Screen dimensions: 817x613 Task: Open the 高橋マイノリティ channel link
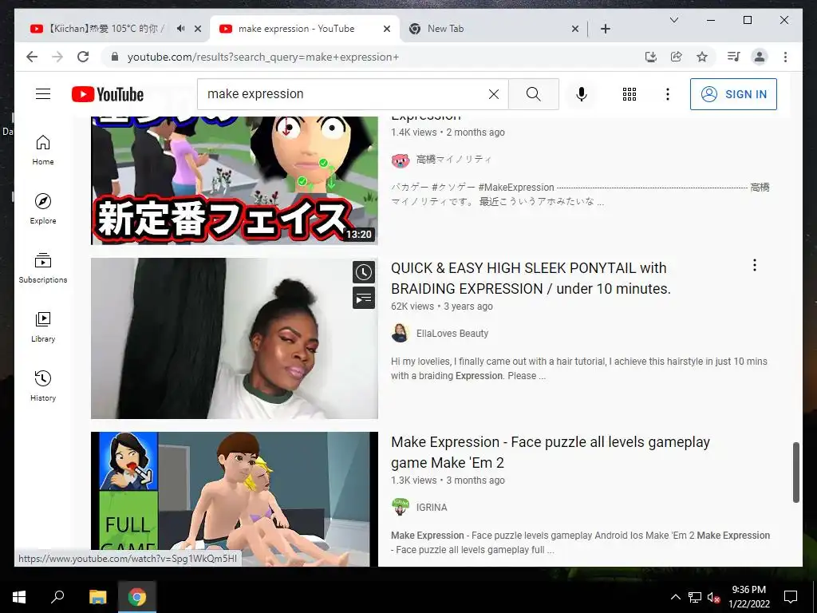[453, 160]
